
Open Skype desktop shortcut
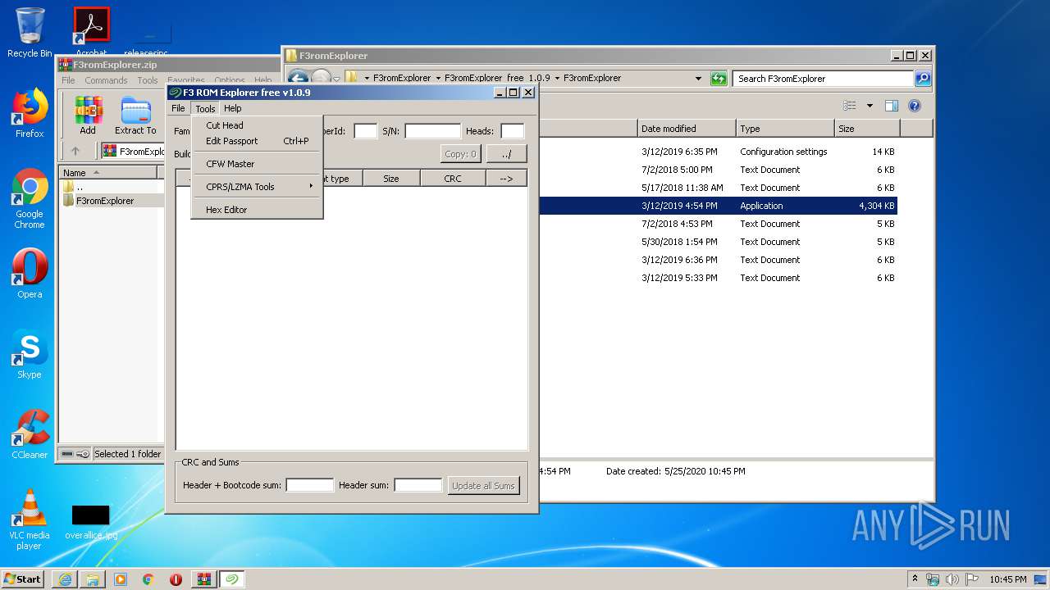[30, 355]
